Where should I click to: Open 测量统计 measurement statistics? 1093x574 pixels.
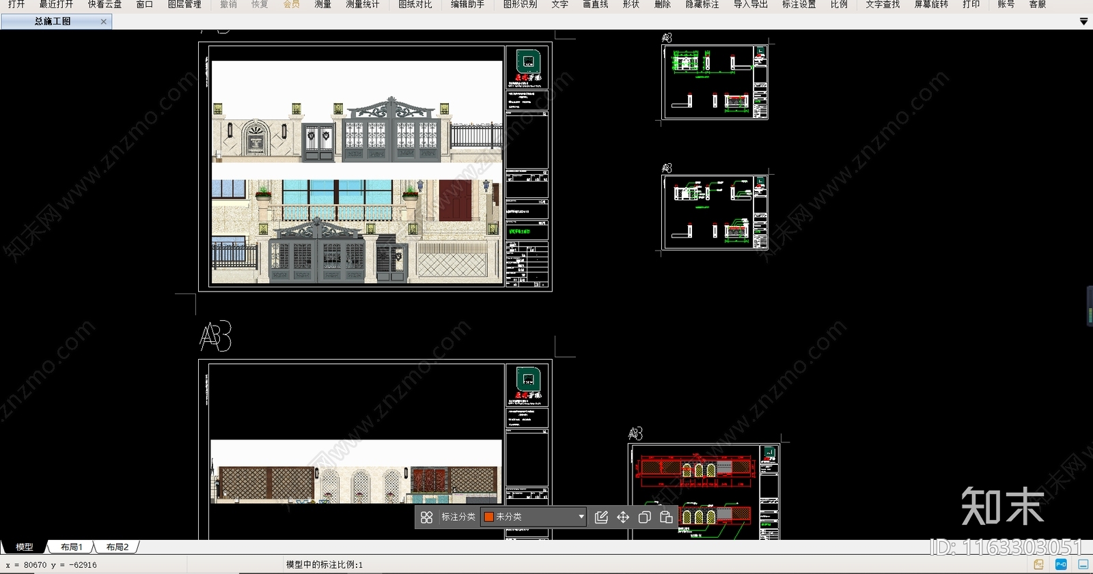362,5
